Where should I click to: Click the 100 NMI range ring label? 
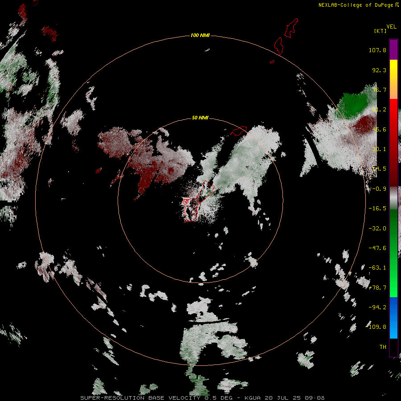pyautogui.click(x=200, y=35)
